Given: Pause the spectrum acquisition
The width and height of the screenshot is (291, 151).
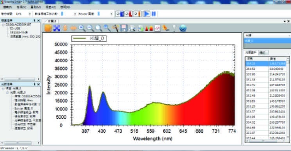Looking at the screenshot, I should point(154,14).
